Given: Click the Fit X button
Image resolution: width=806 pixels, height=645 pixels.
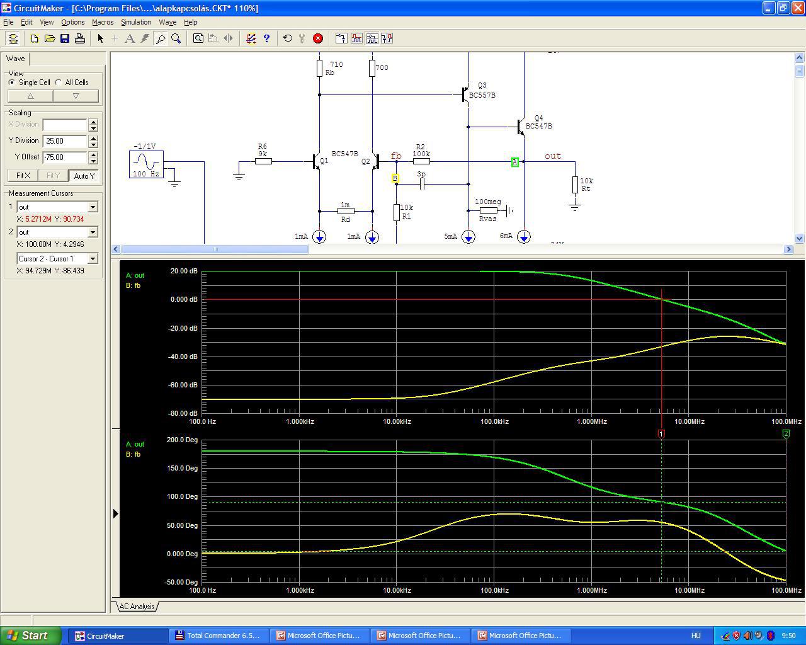Looking at the screenshot, I should click(x=23, y=176).
